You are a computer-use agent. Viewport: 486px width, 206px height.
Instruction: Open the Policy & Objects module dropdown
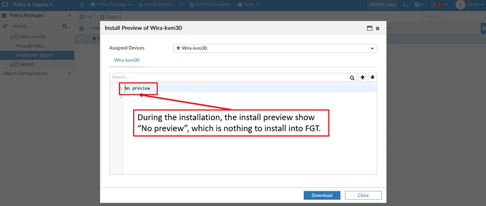(33, 5)
